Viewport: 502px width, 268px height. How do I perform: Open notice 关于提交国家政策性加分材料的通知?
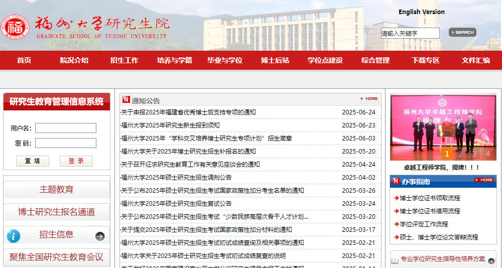click(x=206, y=230)
